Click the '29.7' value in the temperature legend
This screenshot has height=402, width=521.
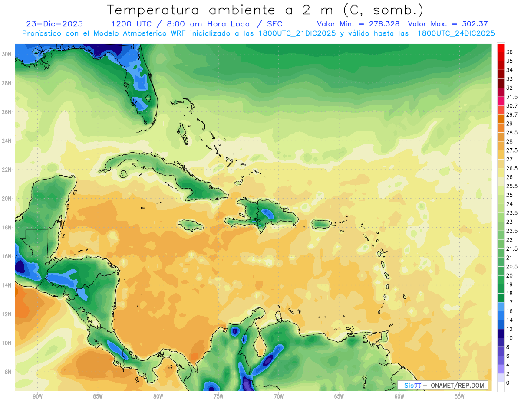pos(512,114)
